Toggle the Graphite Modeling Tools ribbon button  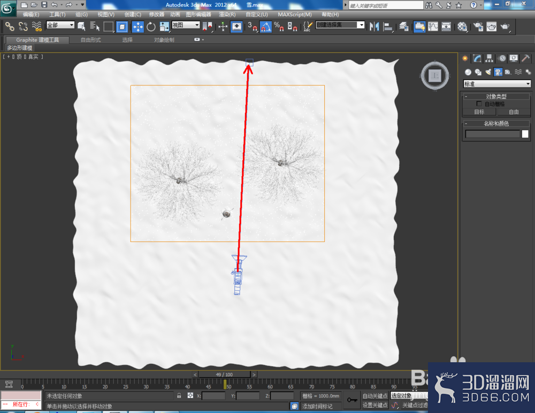pos(419,26)
